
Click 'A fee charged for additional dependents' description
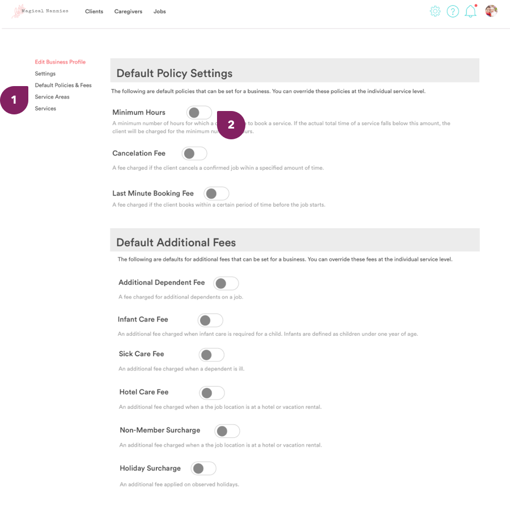181,297
